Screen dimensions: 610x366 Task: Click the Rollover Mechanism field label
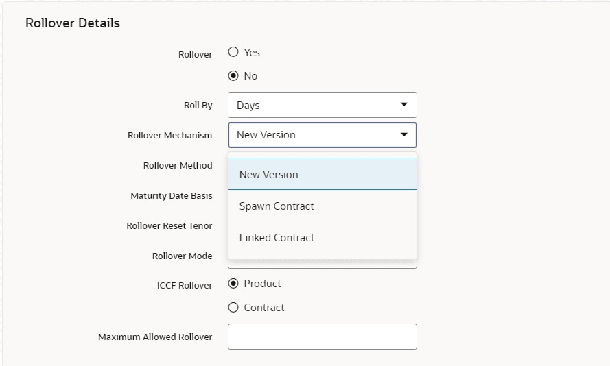[x=170, y=135]
